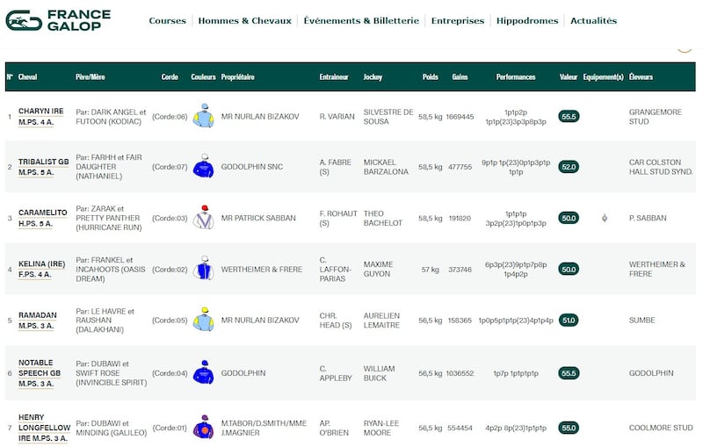Click CHARYN IRE value badge 55.5
The width and height of the screenshot is (703, 447).
[x=569, y=117]
